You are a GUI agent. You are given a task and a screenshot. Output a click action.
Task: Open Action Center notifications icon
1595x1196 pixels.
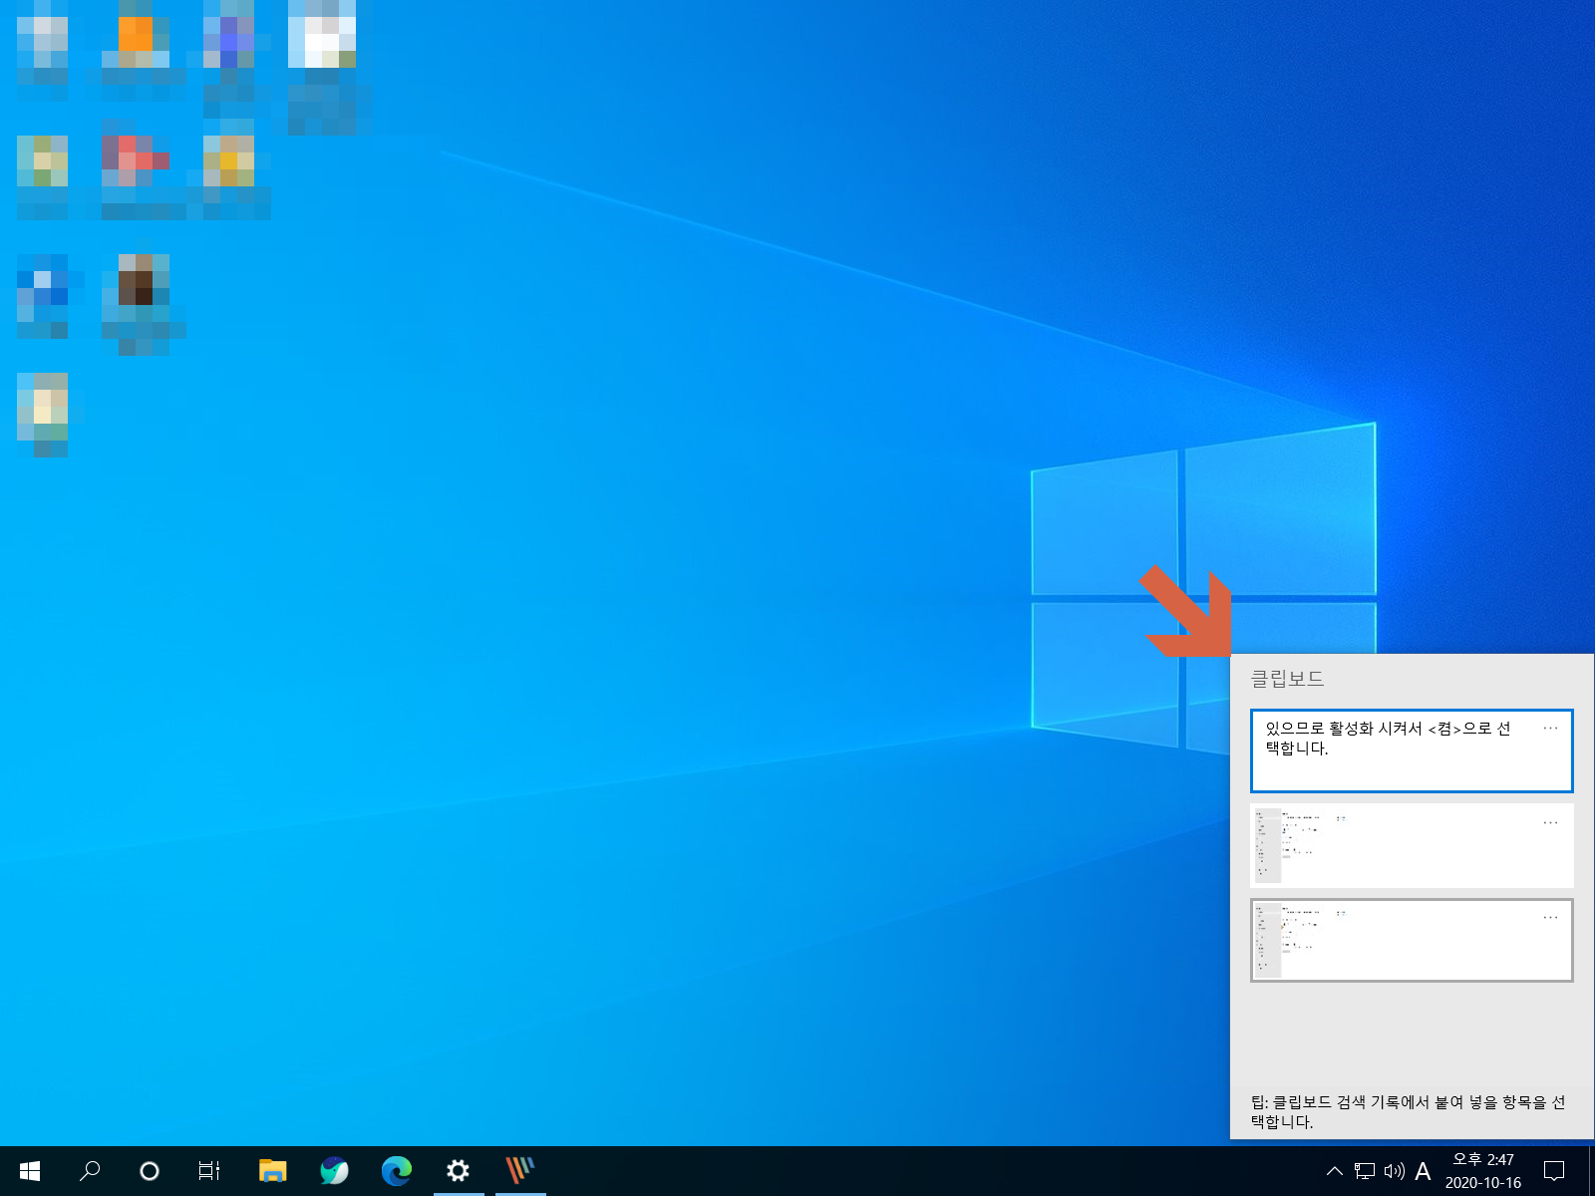coord(1554,1171)
